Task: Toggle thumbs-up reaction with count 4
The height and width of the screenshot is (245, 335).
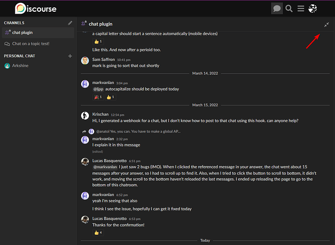Action: [98, 233]
